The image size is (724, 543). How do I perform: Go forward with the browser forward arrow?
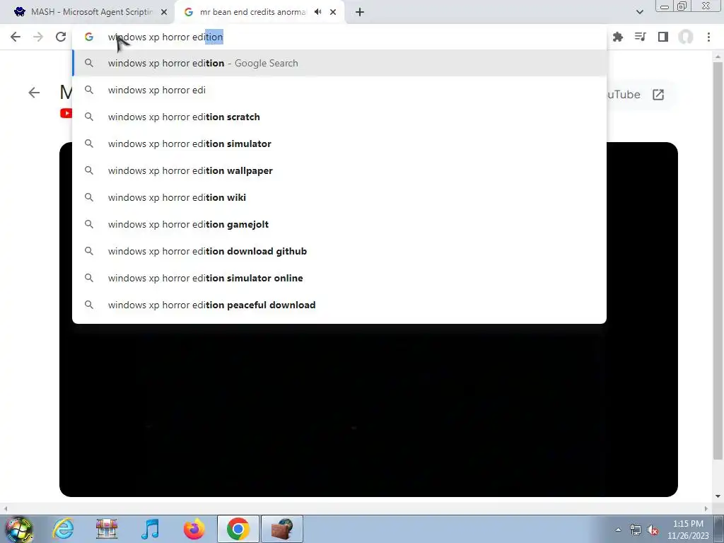[38, 37]
